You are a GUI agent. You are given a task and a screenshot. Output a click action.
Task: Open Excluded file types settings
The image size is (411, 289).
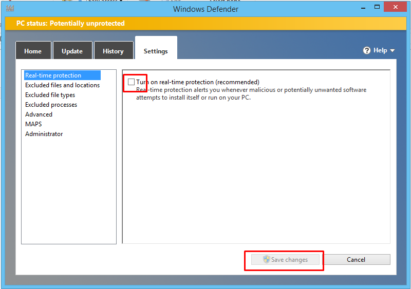(x=50, y=95)
